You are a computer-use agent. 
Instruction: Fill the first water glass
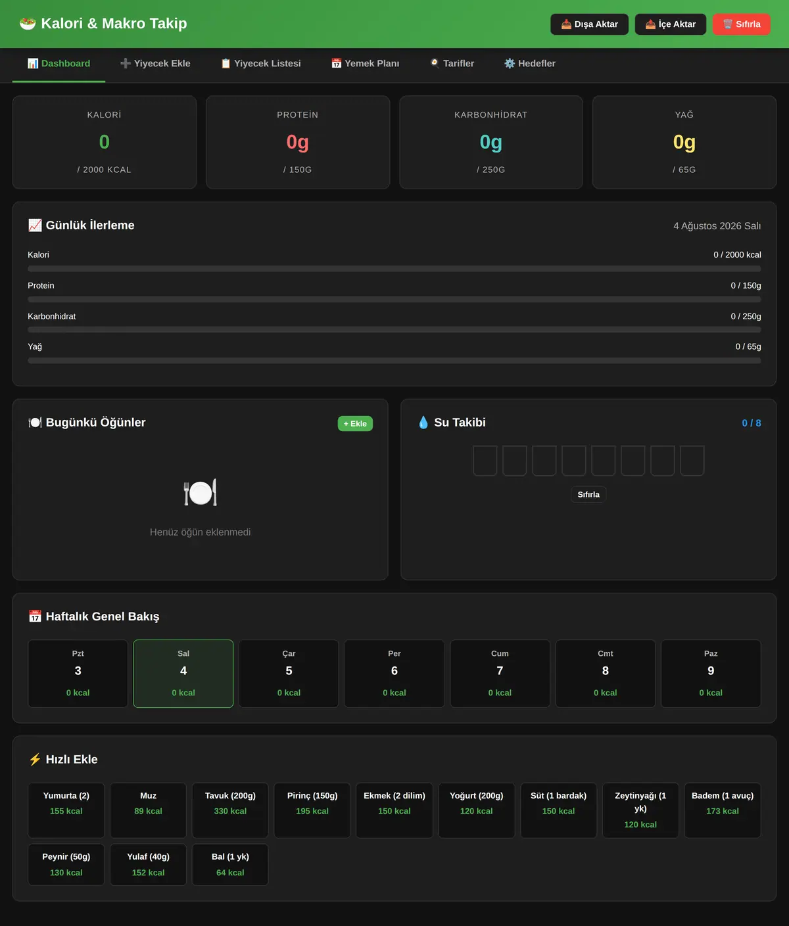point(485,461)
